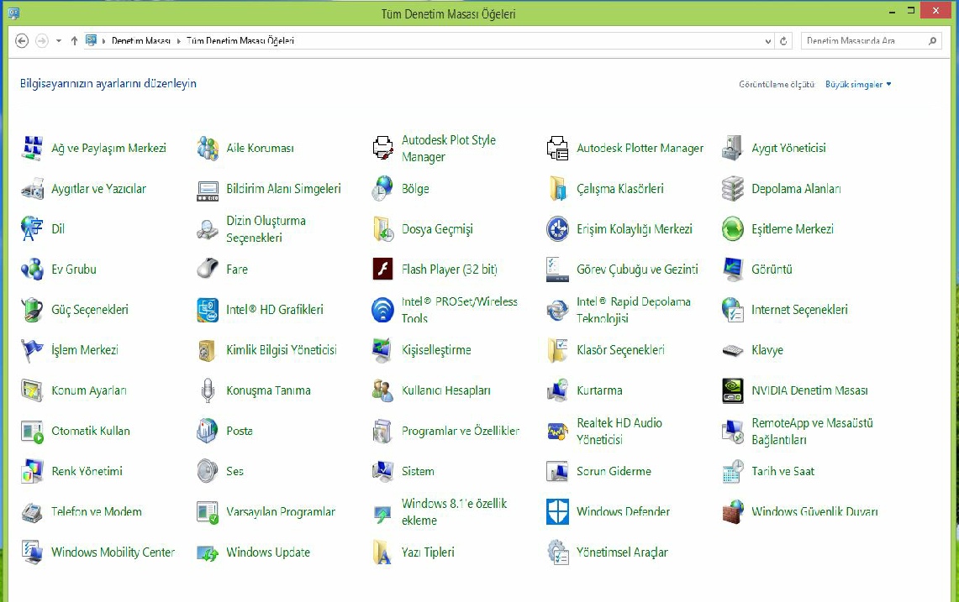Open Bildirim Alanı Simgeleri icon
959x602 pixels.
[208, 189]
